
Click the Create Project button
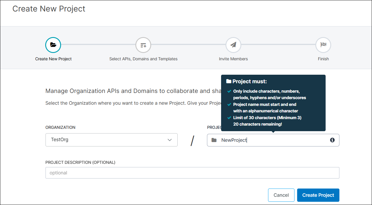318,195
